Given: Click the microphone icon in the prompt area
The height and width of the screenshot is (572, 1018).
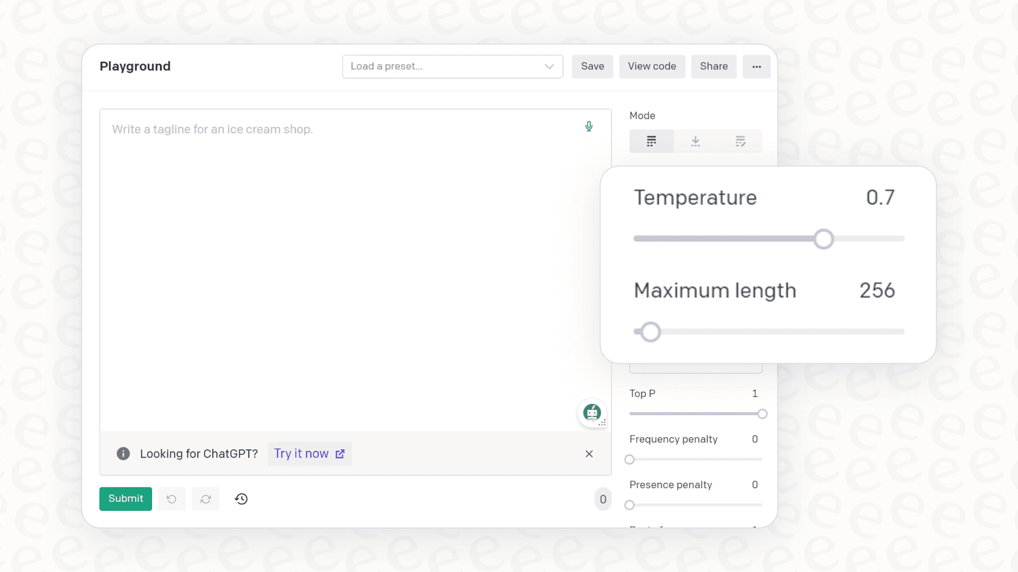Looking at the screenshot, I should point(588,127).
